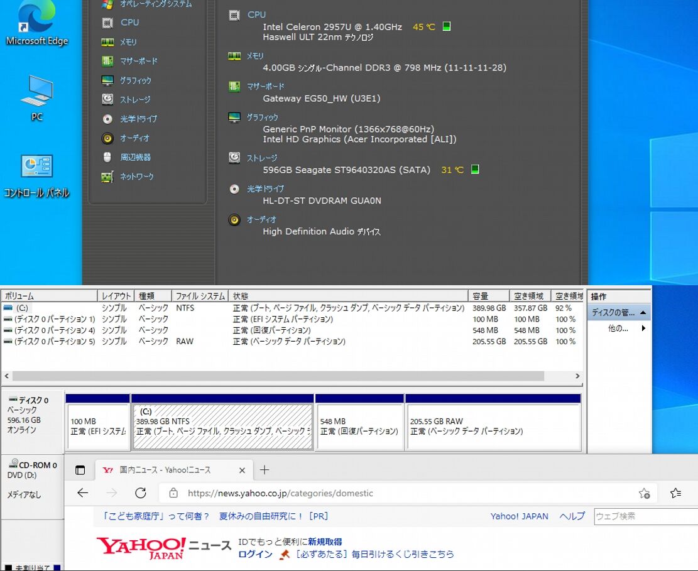Open the Edge favorites list
Image resolution: width=698 pixels, height=571 pixels.
[x=676, y=493]
